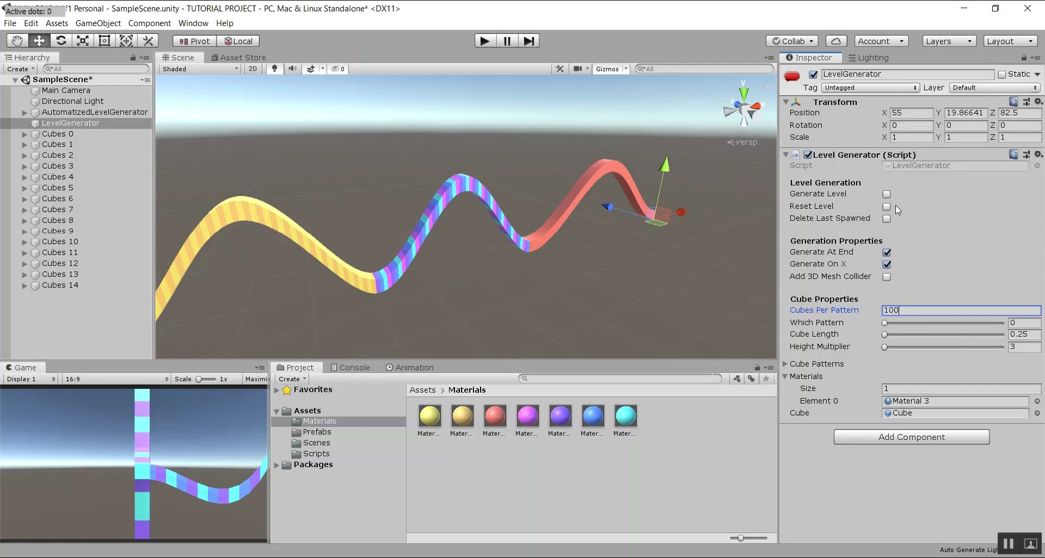Click the Pause button
Screen dimensions: 1045x558
507,41
